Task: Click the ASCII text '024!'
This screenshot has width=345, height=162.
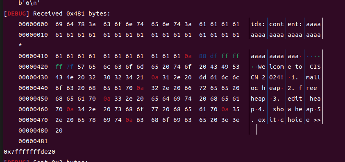Action: 277,77
